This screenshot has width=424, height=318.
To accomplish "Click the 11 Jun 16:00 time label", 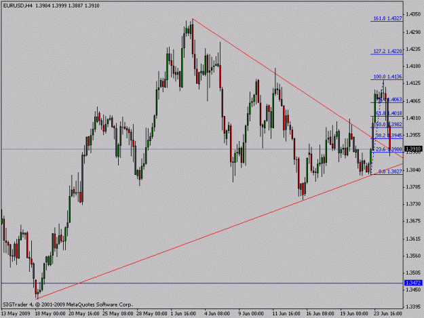I will (286, 314).
